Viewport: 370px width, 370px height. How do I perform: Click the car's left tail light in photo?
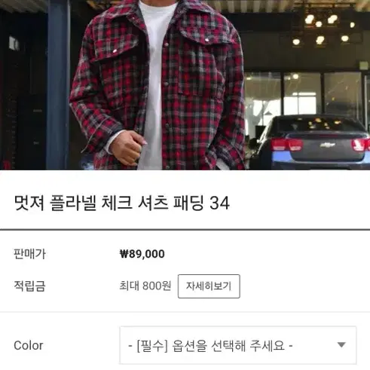287,144
